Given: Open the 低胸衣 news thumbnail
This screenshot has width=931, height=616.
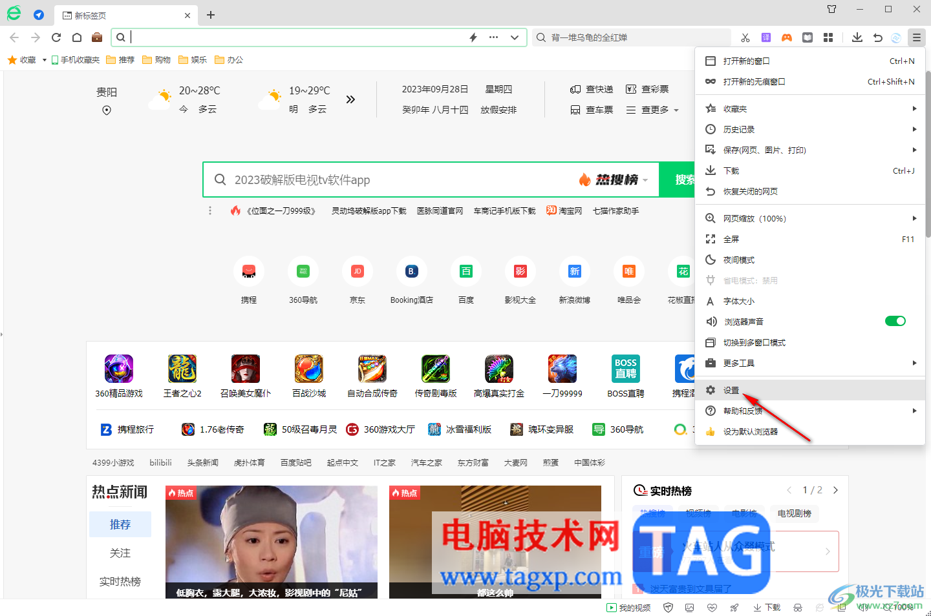Looking at the screenshot, I should [x=272, y=542].
